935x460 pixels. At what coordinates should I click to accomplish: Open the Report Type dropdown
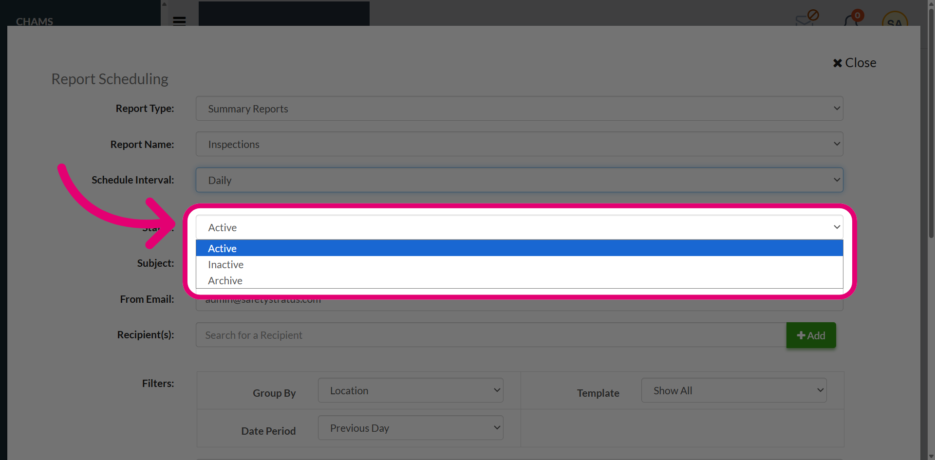point(519,109)
